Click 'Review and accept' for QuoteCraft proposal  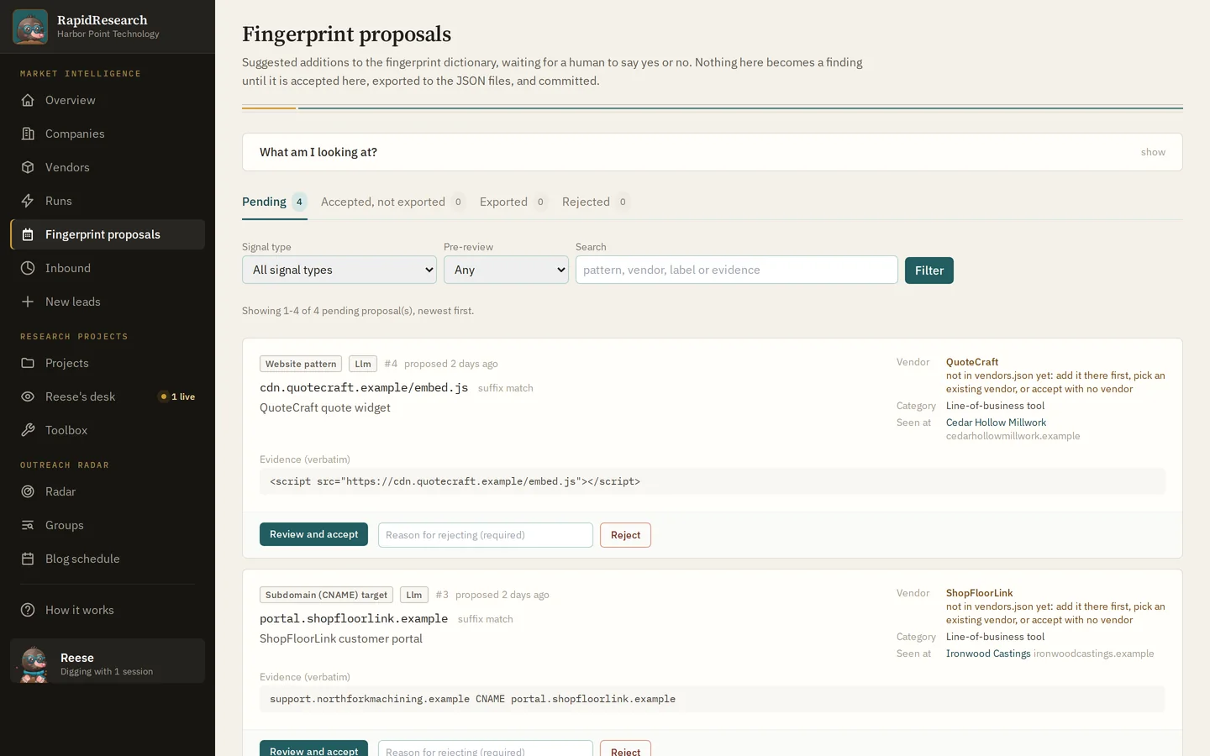[x=313, y=534]
